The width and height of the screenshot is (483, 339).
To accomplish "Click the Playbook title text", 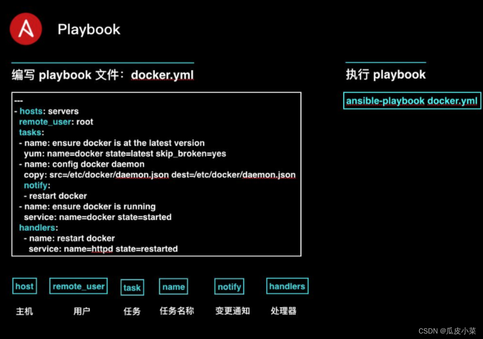I will click(x=89, y=29).
